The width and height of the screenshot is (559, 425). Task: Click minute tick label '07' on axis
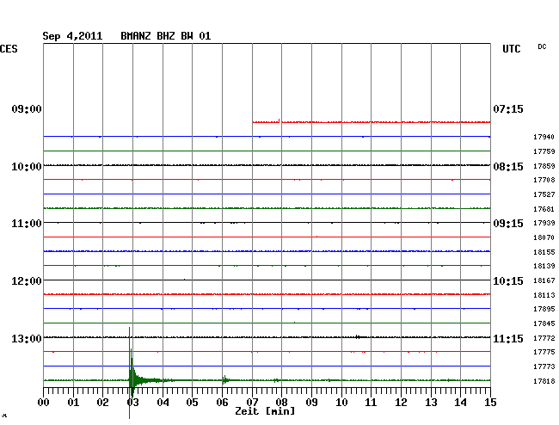tap(252, 402)
